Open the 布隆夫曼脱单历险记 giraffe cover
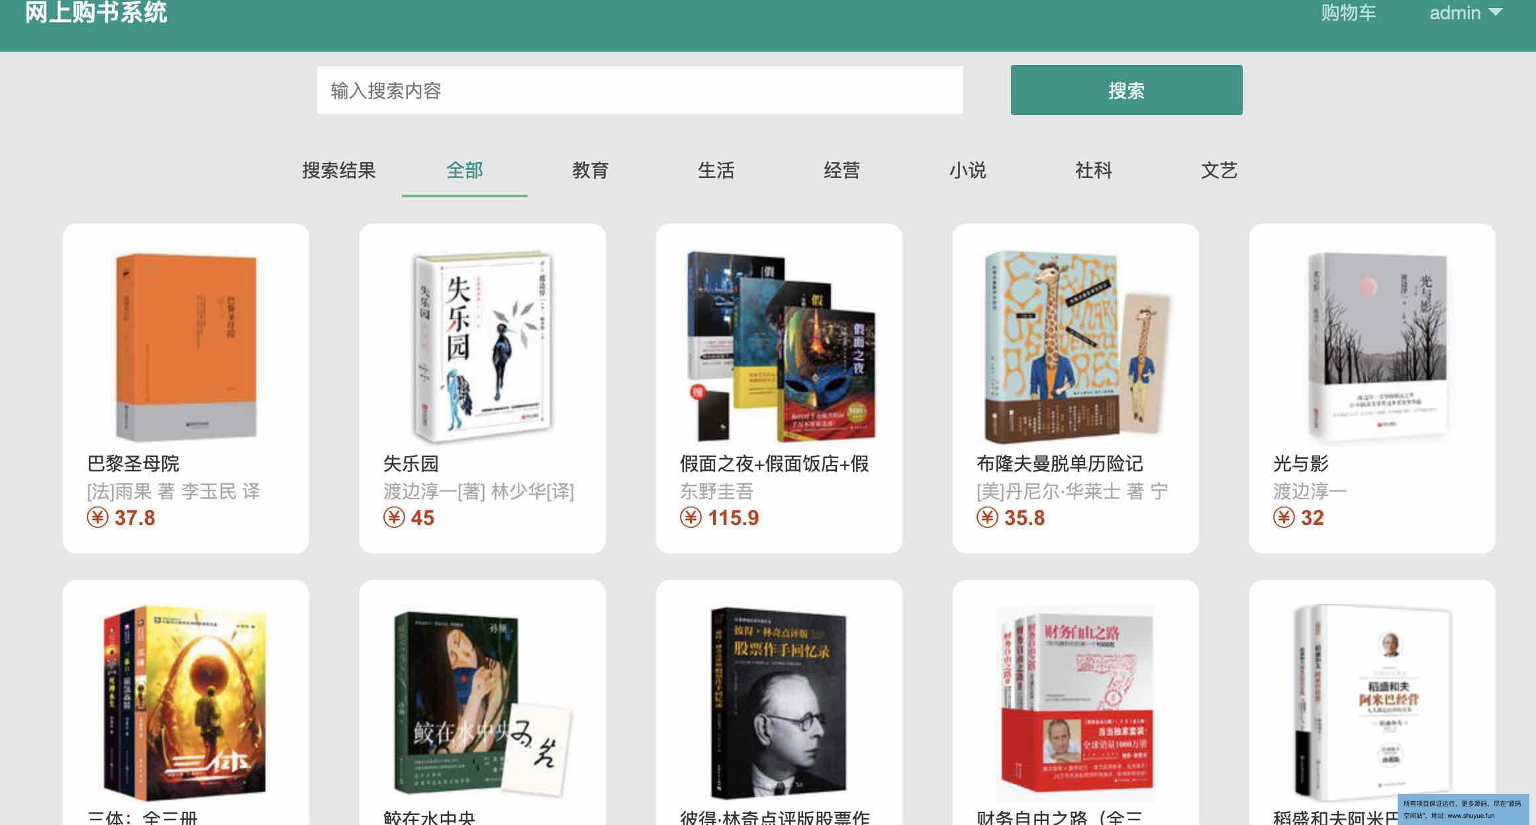This screenshot has height=825, width=1536. click(1076, 346)
